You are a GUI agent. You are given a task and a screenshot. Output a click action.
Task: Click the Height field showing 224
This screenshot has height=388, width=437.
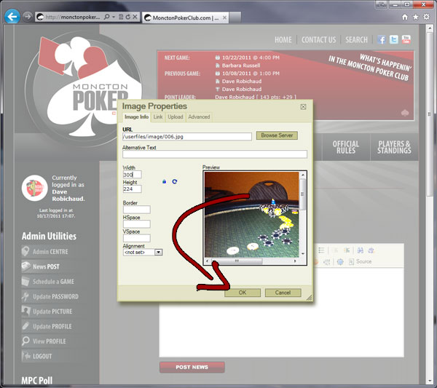(x=132, y=189)
